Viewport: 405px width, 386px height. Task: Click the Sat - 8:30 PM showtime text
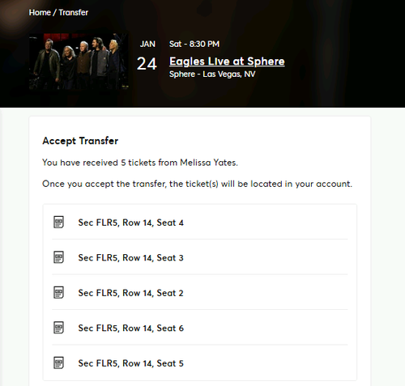coord(194,44)
